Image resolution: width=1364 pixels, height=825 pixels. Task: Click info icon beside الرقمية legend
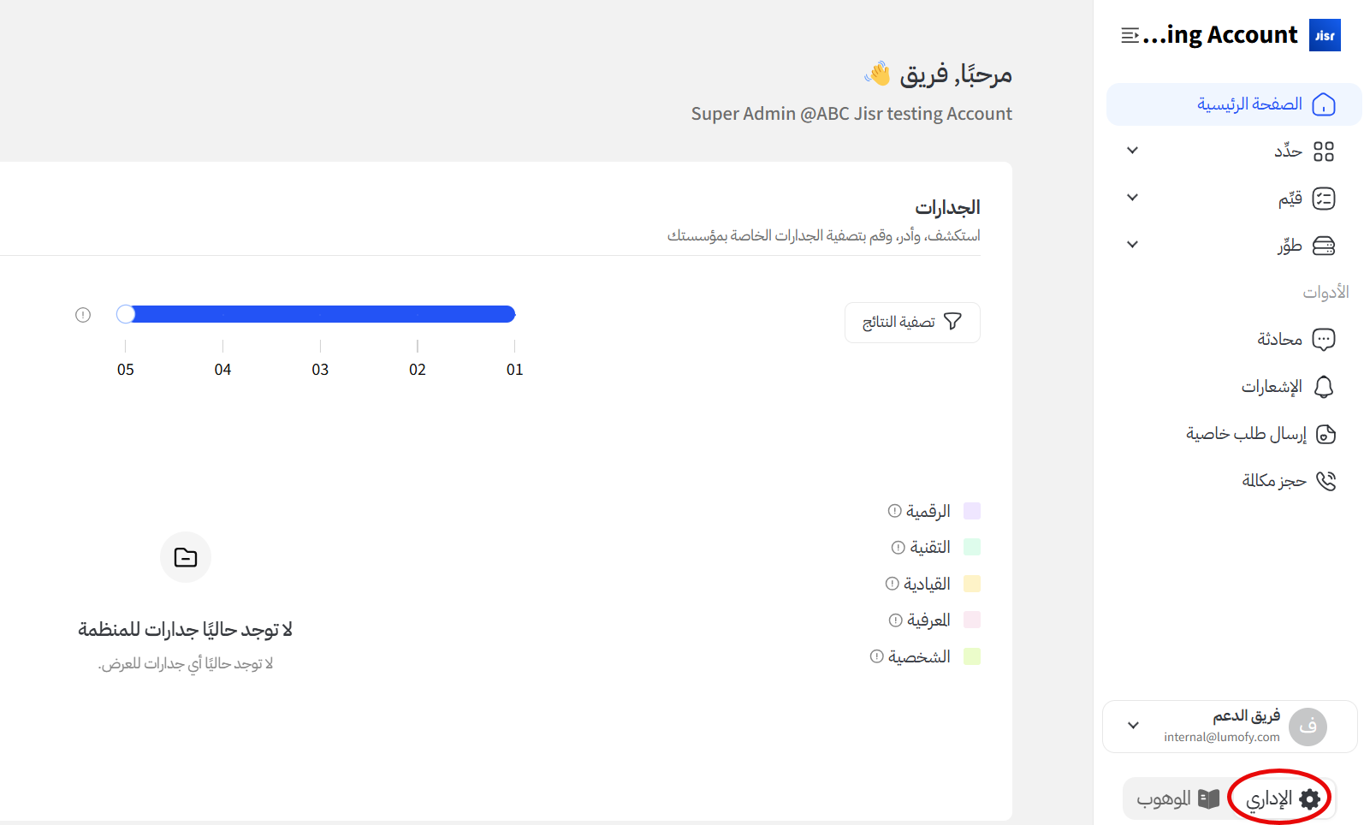(x=894, y=511)
